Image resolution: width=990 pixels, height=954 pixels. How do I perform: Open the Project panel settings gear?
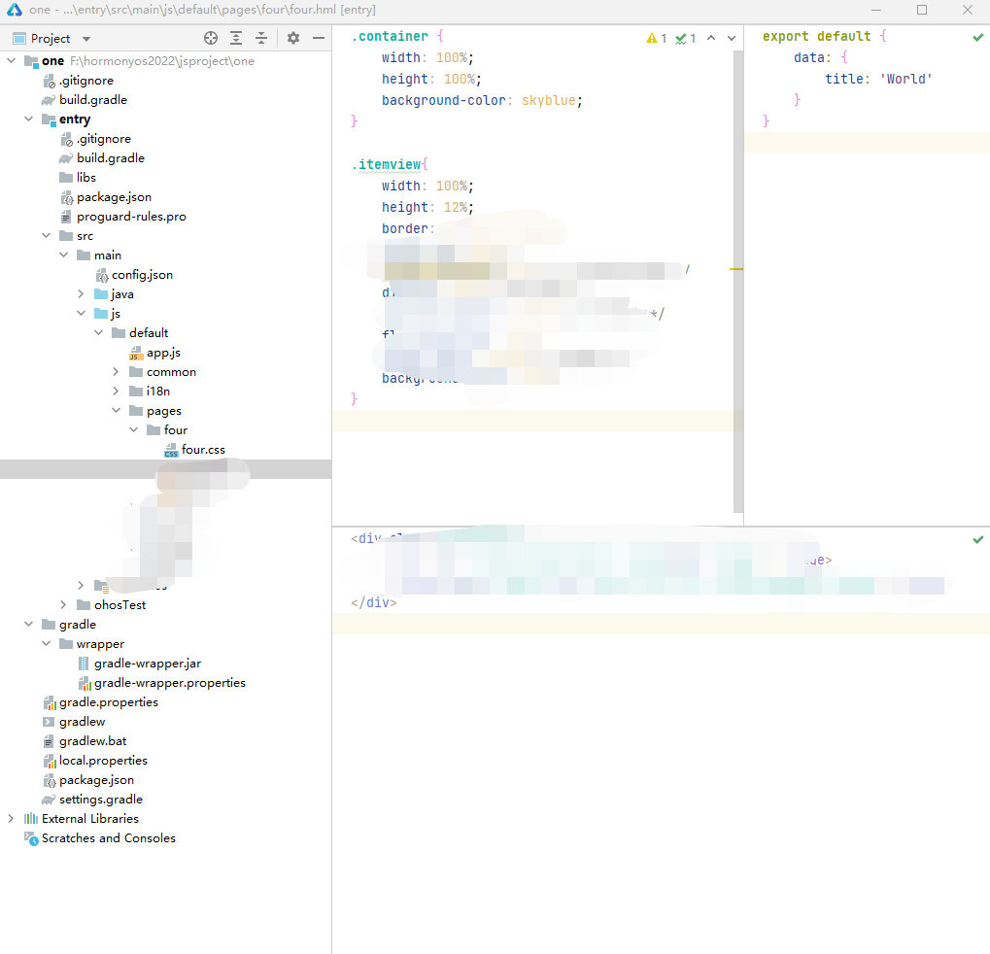(292, 38)
